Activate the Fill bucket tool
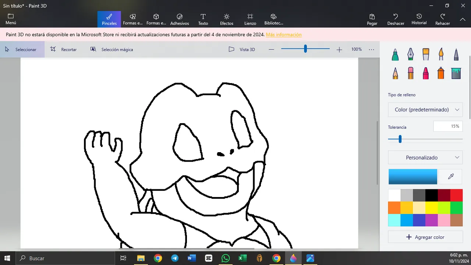Viewport: 471px width, 265px height. tap(456, 73)
